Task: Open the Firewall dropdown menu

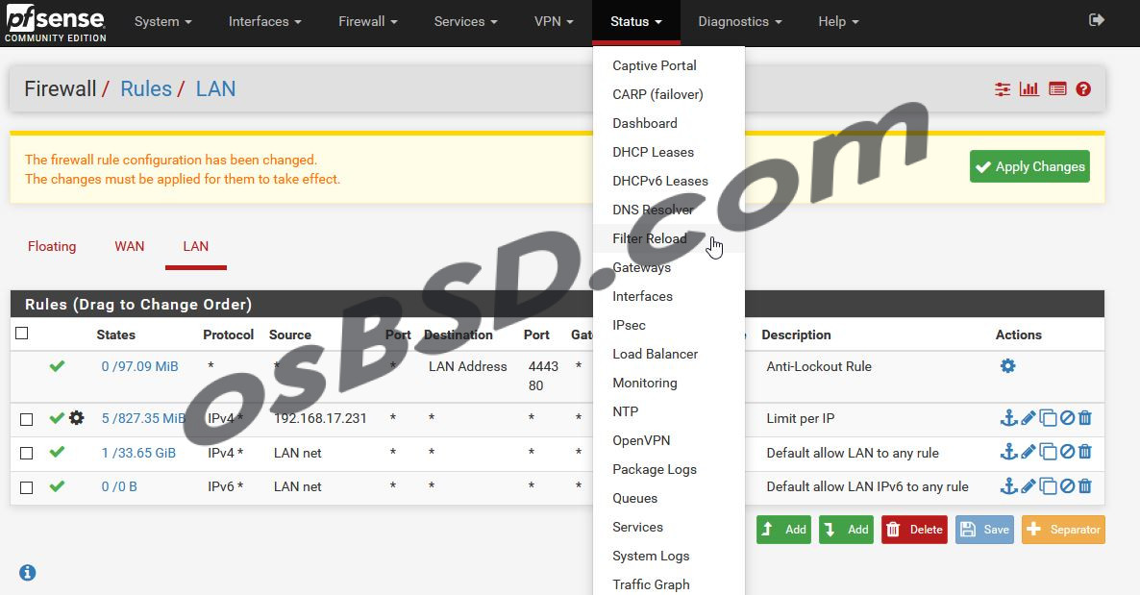Action: (x=368, y=22)
